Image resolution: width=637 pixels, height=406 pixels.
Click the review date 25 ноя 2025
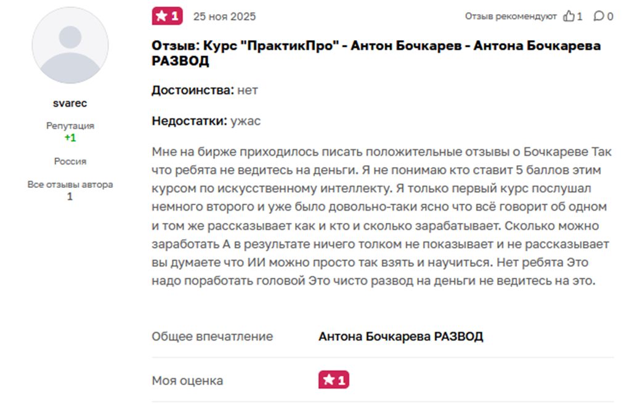click(224, 17)
